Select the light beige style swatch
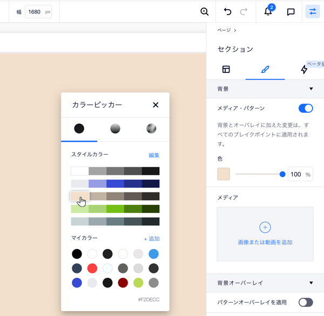324x316 pixels. 80,196
